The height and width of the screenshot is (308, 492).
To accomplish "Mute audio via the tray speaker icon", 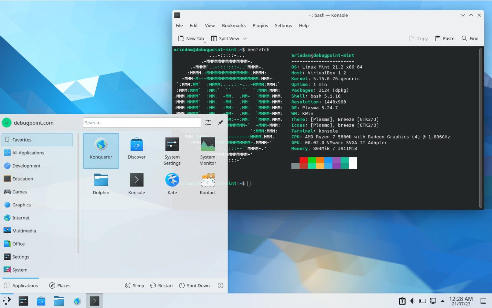I will 412,301.
